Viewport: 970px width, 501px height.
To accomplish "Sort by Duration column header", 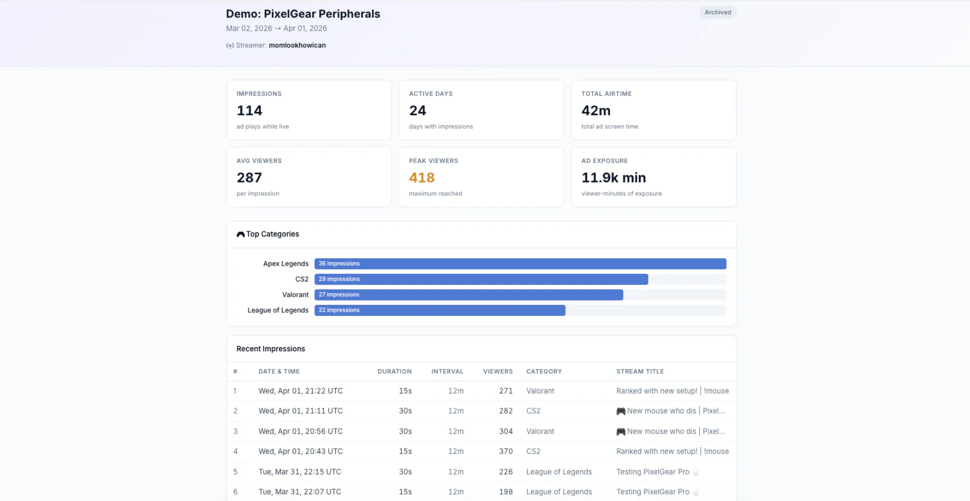I will click(394, 372).
